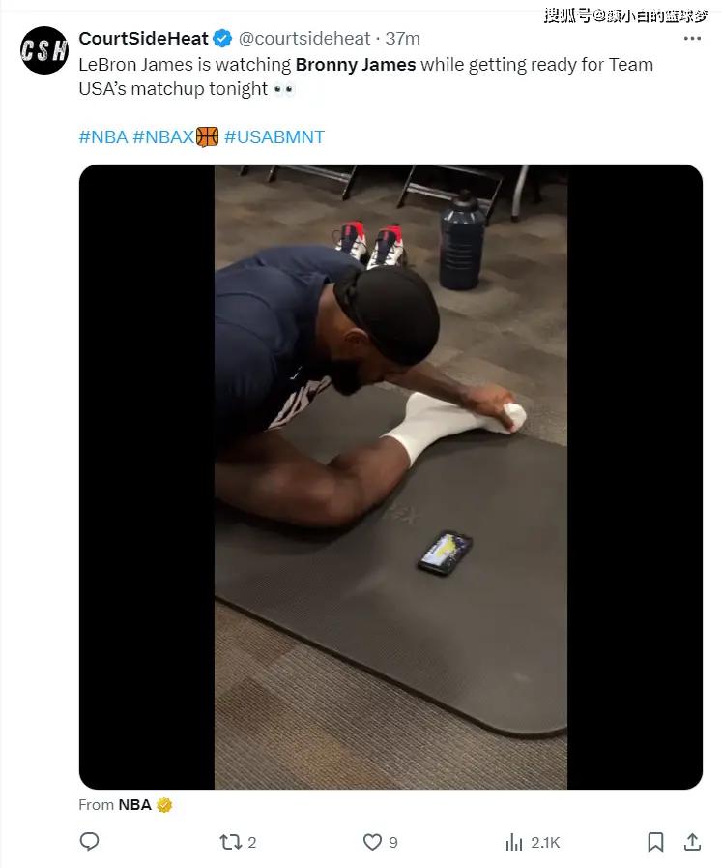Image resolution: width=722 pixels, height=868 pixels.
Task: Click the bold Bronny James text
Action: (356, 64)
